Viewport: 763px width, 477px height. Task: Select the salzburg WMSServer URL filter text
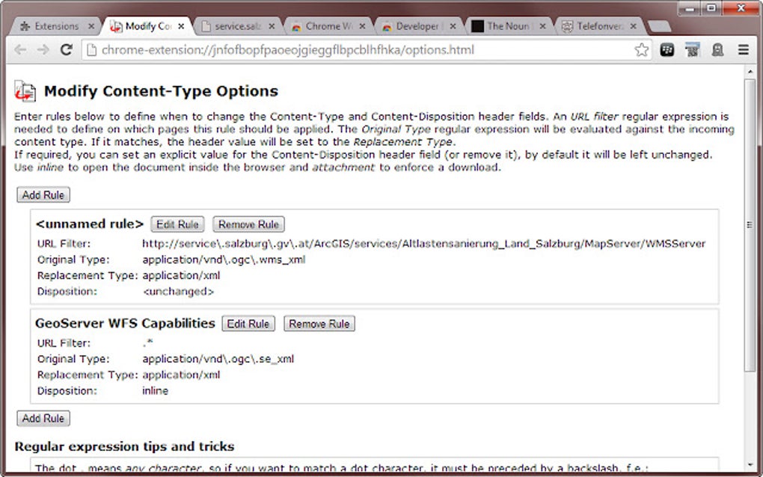[x=424, y=244]
